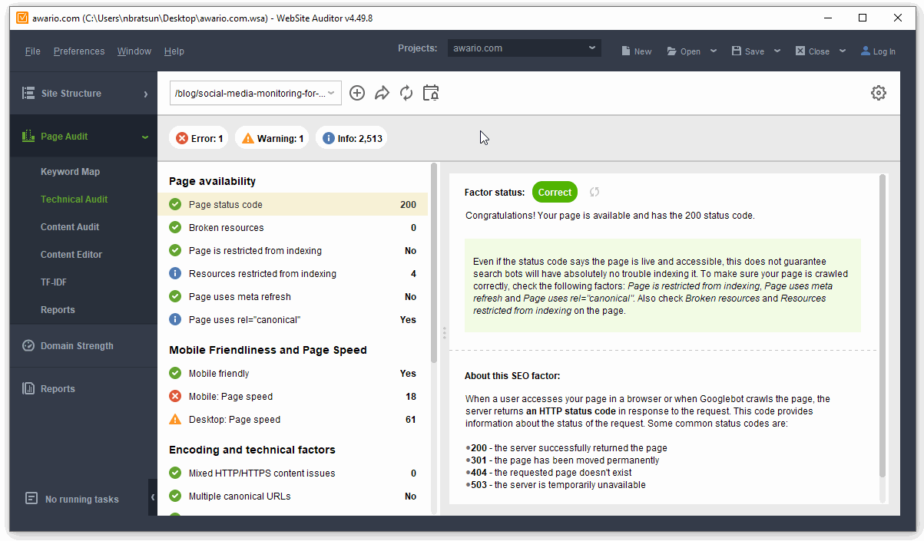Viewport: 924px width, 541px height.
Task: Open the dropdown arrow next to Open
Action: pos(714,51)
